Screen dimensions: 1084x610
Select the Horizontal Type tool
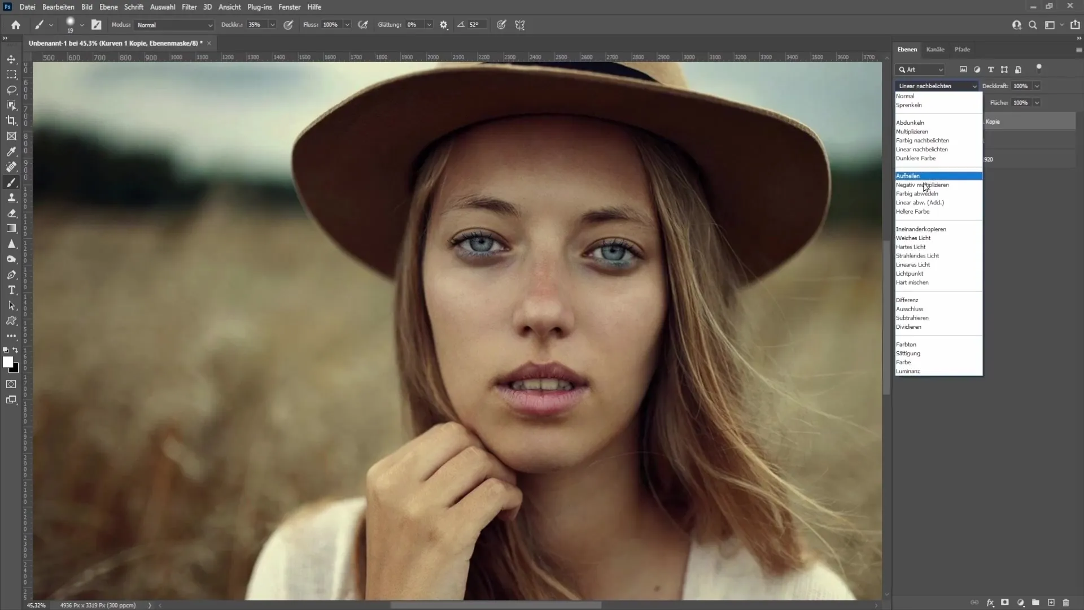click(11, 290)
